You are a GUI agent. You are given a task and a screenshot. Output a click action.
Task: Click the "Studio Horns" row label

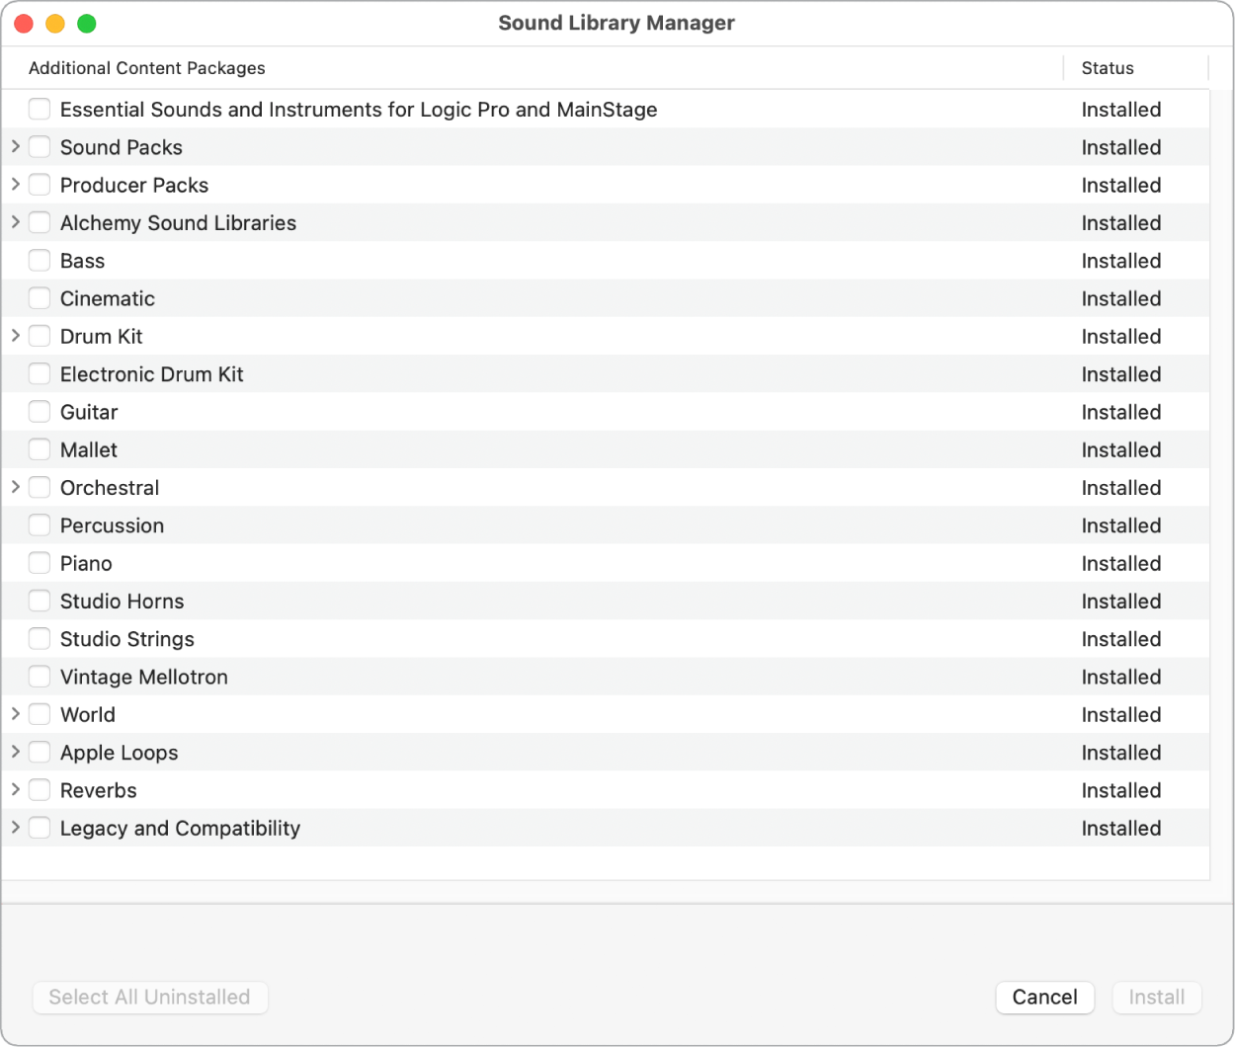tap(123, 602)
